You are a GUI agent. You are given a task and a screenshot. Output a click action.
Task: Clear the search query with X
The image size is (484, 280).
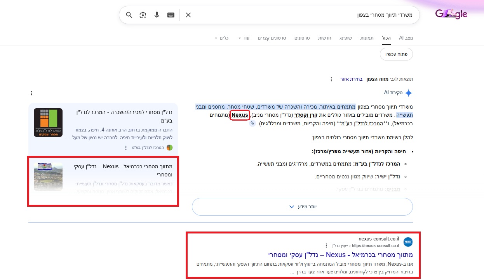pyautogui.click(x=188, y=15)
